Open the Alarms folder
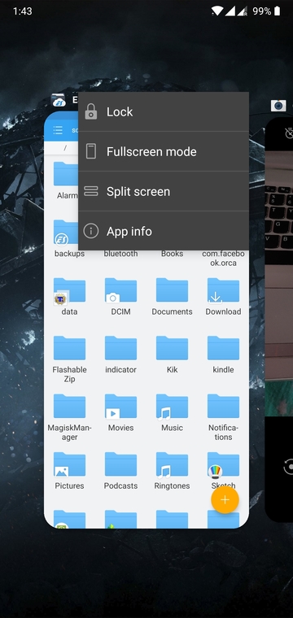The height and width of the screenshot is (618, 293). coord(67,181)
